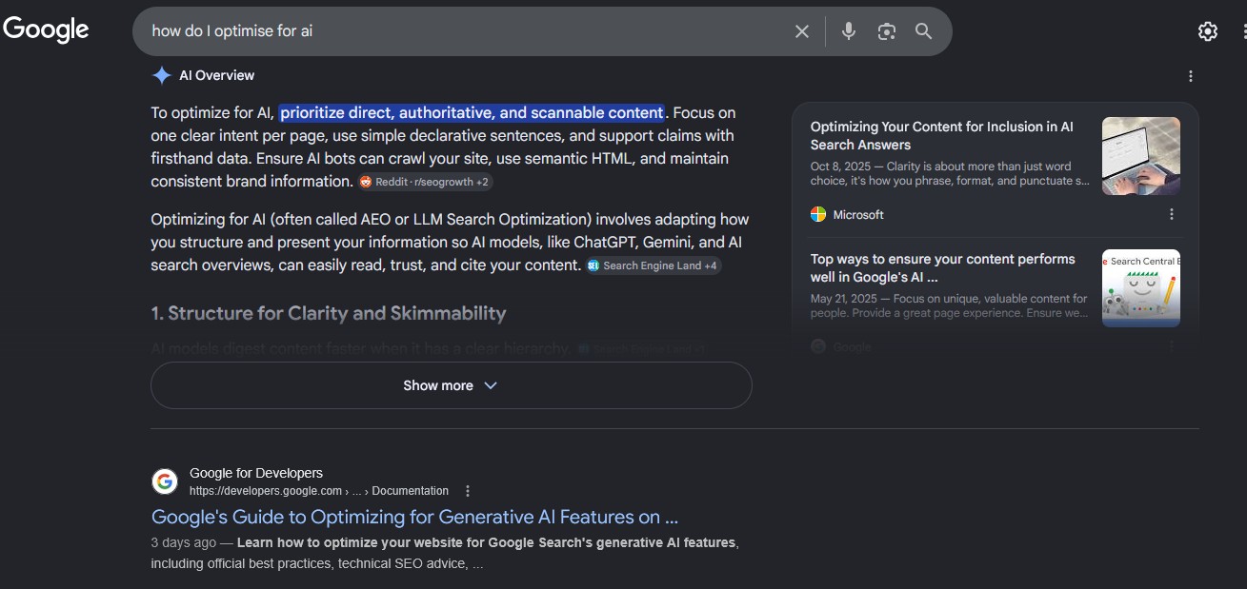Viewport: 1247px width, 589px height.
Task: Click the Google for Developers favicon
Action: pos(165,481)
